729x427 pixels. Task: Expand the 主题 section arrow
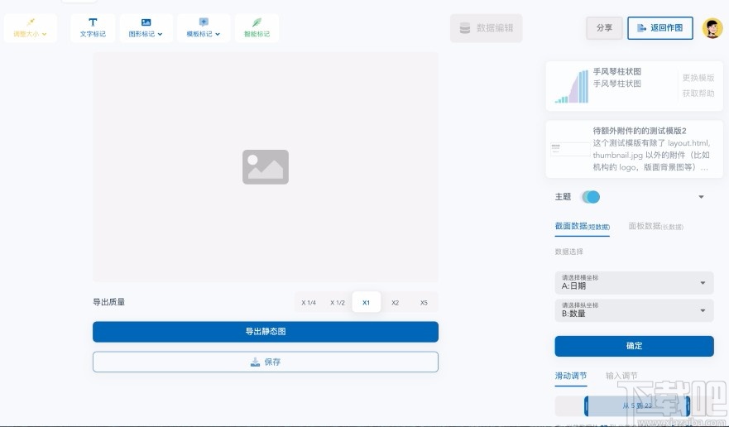coord(701,197)
